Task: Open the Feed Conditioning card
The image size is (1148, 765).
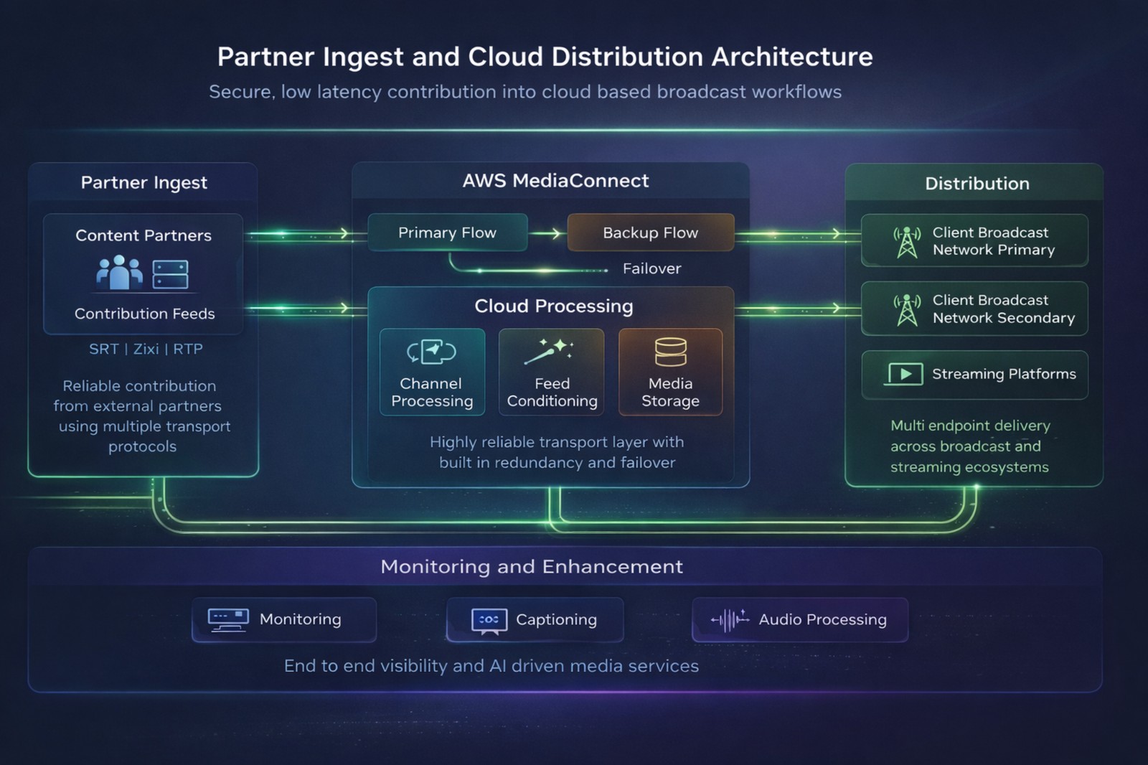Action: pos(552,372)
